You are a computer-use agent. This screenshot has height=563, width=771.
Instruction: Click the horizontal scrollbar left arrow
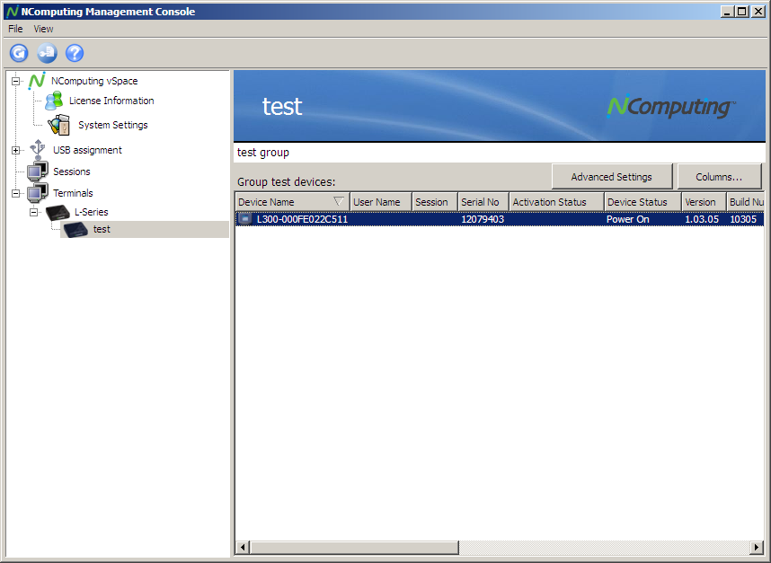[x=243, y=547]
